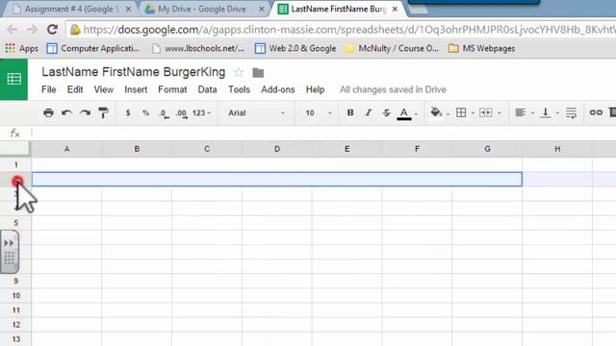616x346 pixels.
Task: Toggle bold formatting
Action: point(350,113)
